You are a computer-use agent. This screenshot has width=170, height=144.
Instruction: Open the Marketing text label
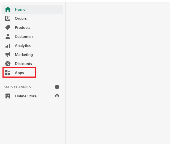click(x=24, y=55)
